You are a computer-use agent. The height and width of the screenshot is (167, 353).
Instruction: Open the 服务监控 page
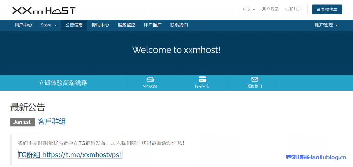127,25
